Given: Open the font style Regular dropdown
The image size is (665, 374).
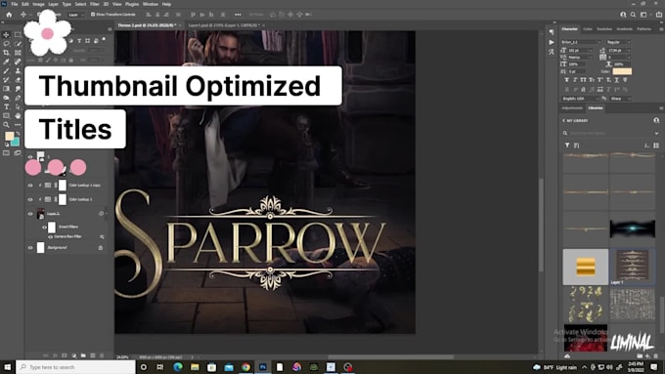Looking at the screenshot, I should [619, 42].
